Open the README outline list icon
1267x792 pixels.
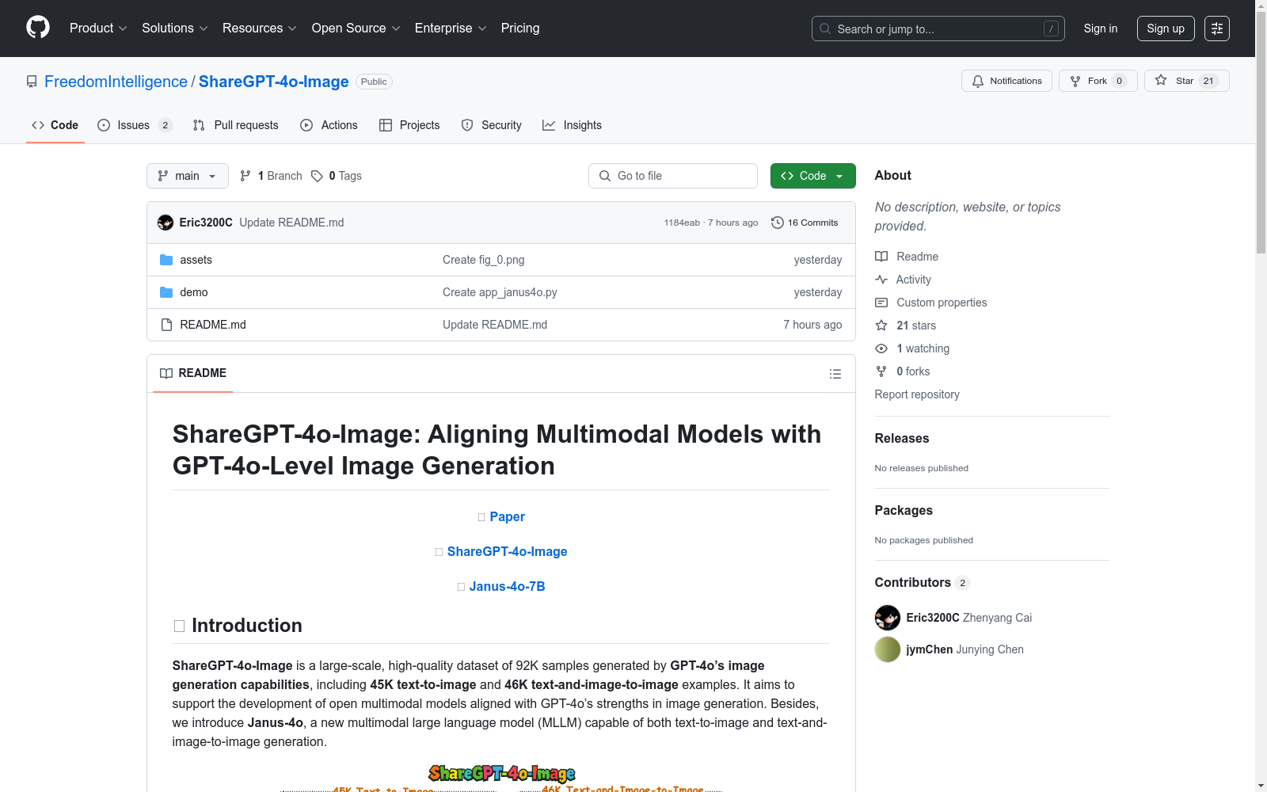(x=835, y=374)
